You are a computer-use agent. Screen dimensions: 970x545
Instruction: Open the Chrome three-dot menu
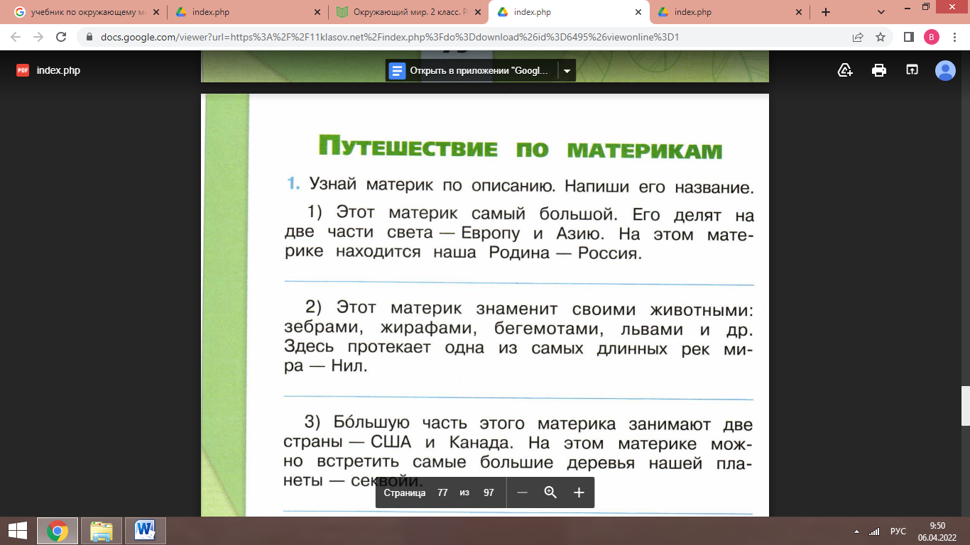tap(954, 37)
